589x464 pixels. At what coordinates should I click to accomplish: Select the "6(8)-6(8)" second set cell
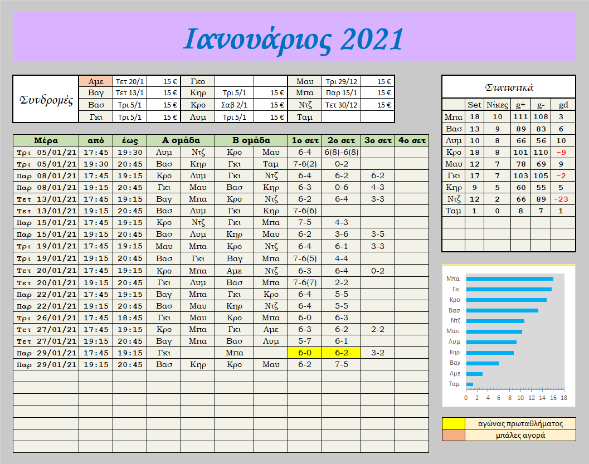(341, 152)
